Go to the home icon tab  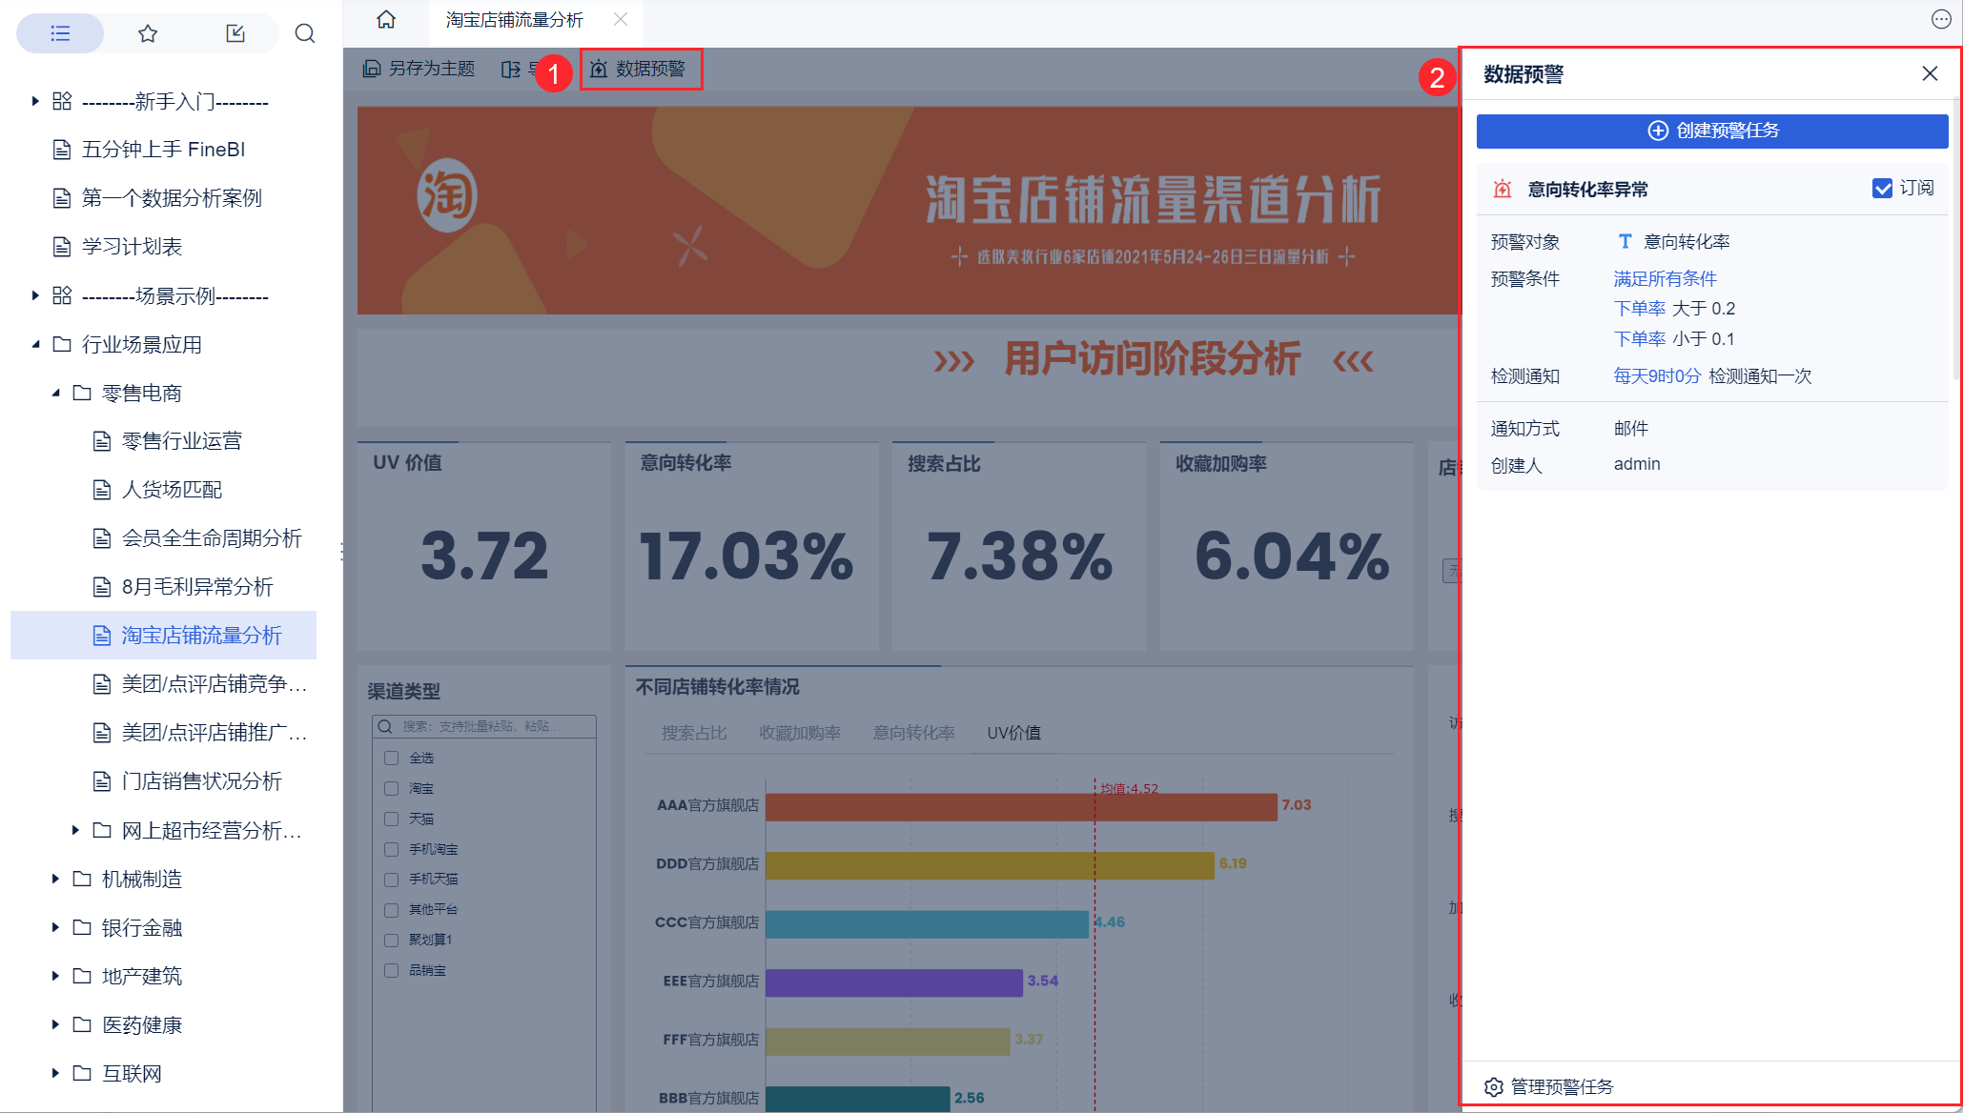(386, 19)
